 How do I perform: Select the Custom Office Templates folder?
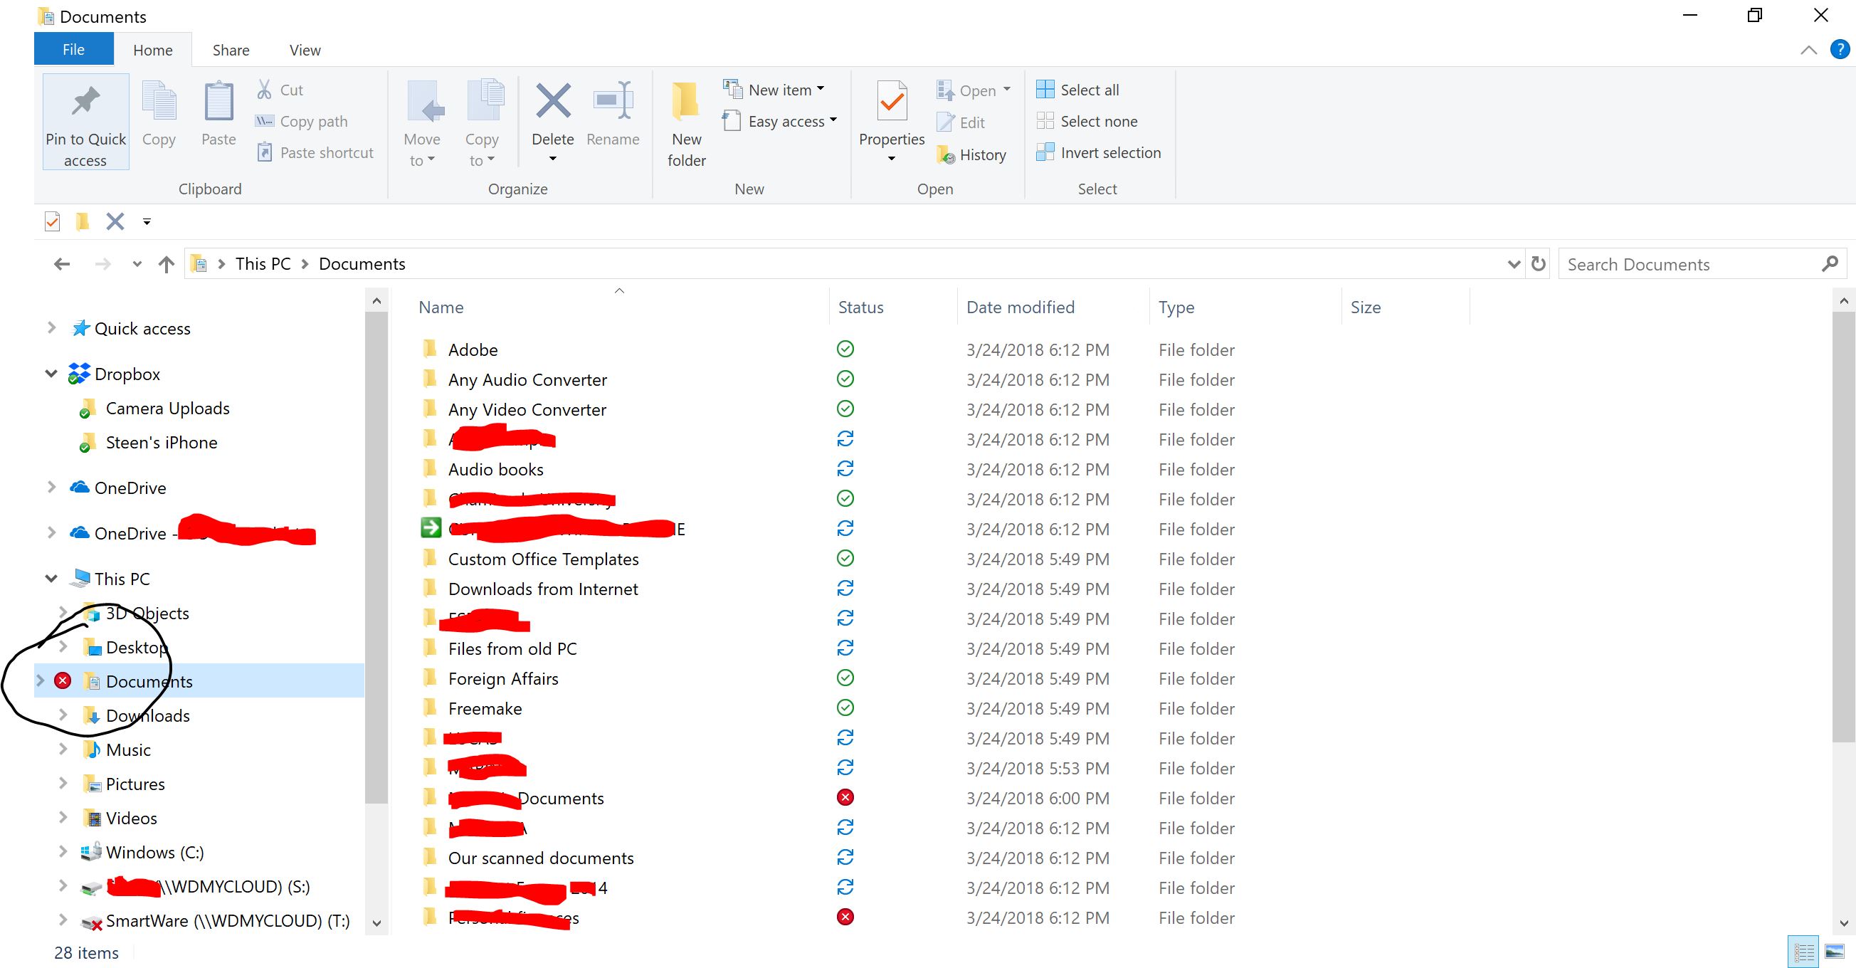click(x=543, y=559)
